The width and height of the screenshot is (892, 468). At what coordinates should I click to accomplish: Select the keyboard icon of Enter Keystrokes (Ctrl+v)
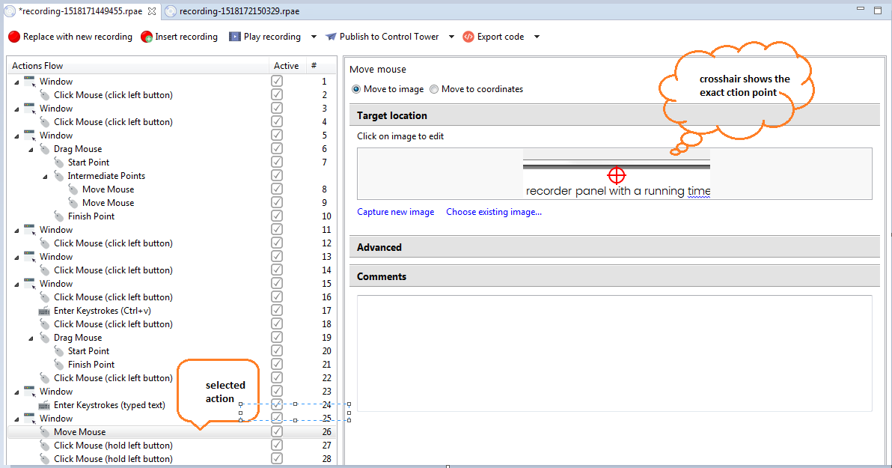(44, 311)
